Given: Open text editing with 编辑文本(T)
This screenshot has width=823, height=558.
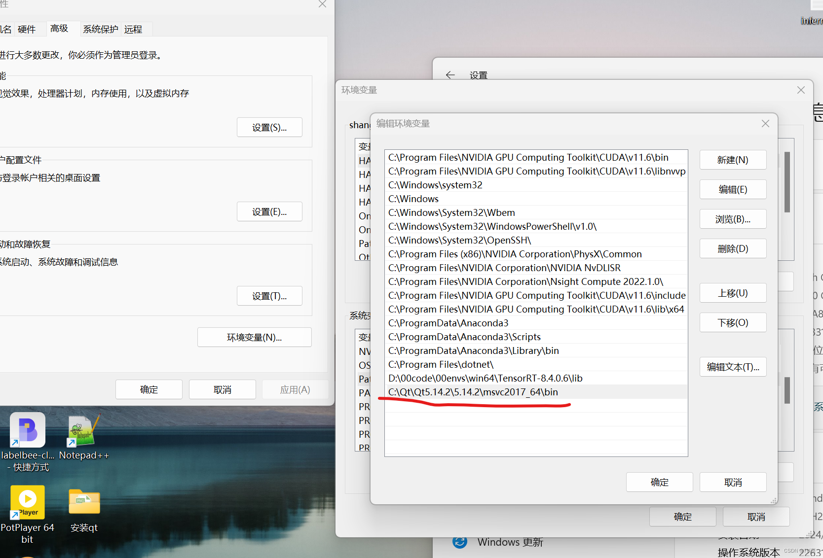Looking at the screenshot, I should click(733, 367).
